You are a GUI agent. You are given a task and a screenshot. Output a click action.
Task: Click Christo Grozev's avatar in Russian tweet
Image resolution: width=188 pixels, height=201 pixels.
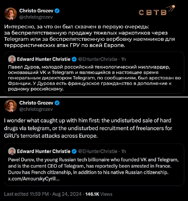coord(11,14)
